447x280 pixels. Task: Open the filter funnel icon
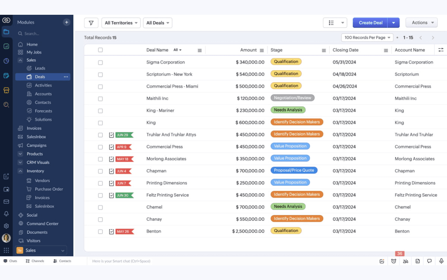[x=91, y=23]
